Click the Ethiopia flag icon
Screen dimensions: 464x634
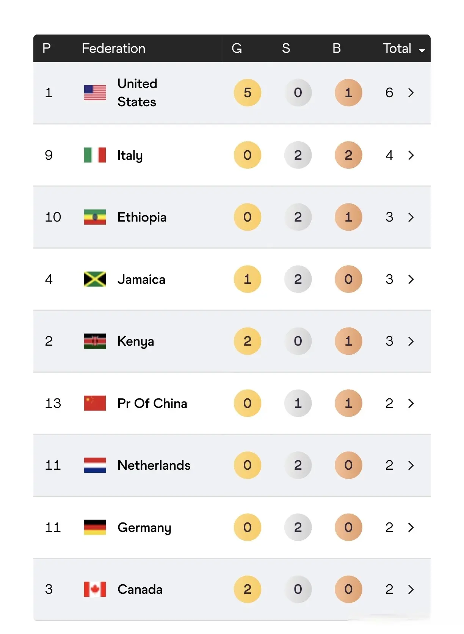pos(95,217)
